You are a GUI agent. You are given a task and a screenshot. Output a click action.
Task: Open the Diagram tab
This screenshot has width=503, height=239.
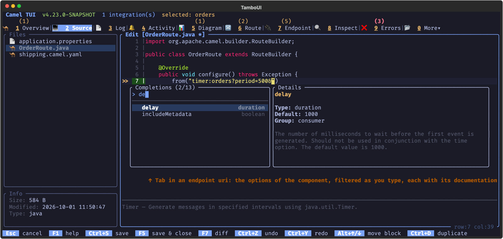[x=207, y=28]
